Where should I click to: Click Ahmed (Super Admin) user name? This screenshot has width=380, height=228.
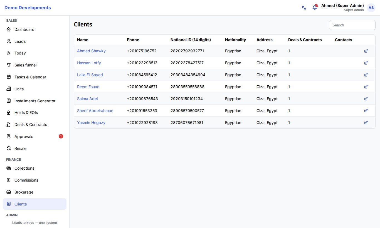point(342,6)
